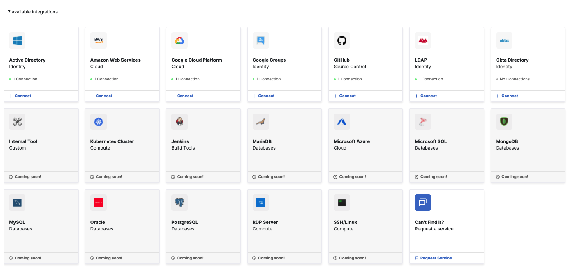Image resolution: width=573 pixels, height=270 pixels.
Task: Connect Google Groups integration
Action: (264, 96)
